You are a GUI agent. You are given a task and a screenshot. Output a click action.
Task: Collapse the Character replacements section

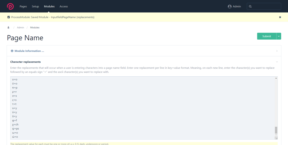277,62
